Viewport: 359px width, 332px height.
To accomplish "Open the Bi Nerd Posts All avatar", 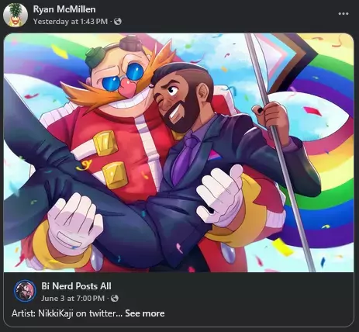I will [25, 291].
